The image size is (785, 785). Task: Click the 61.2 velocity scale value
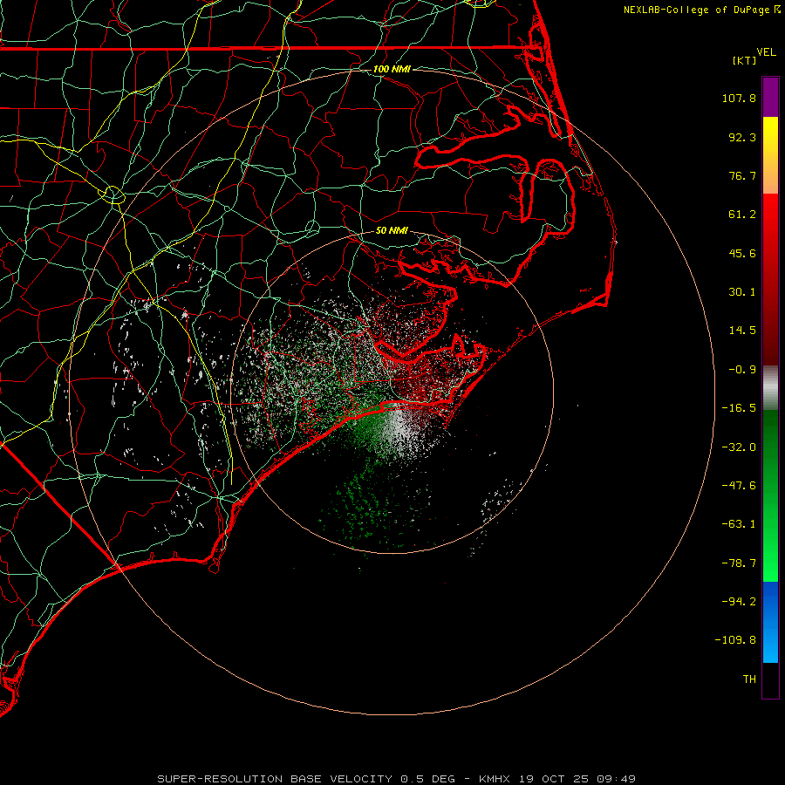[742, 215]
